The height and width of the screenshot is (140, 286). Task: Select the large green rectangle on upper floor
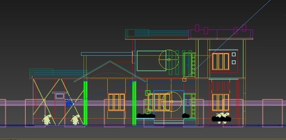point(151,61)
